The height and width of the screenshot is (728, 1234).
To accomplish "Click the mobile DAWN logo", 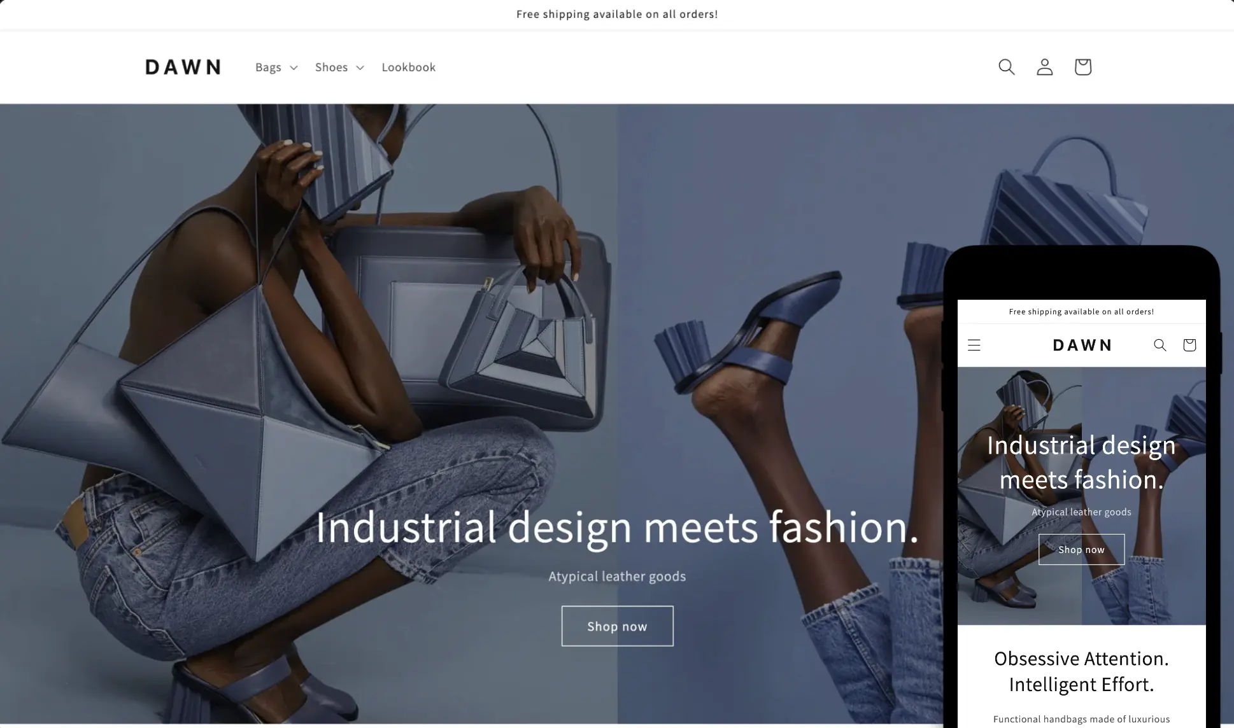I will [1082, 345].
